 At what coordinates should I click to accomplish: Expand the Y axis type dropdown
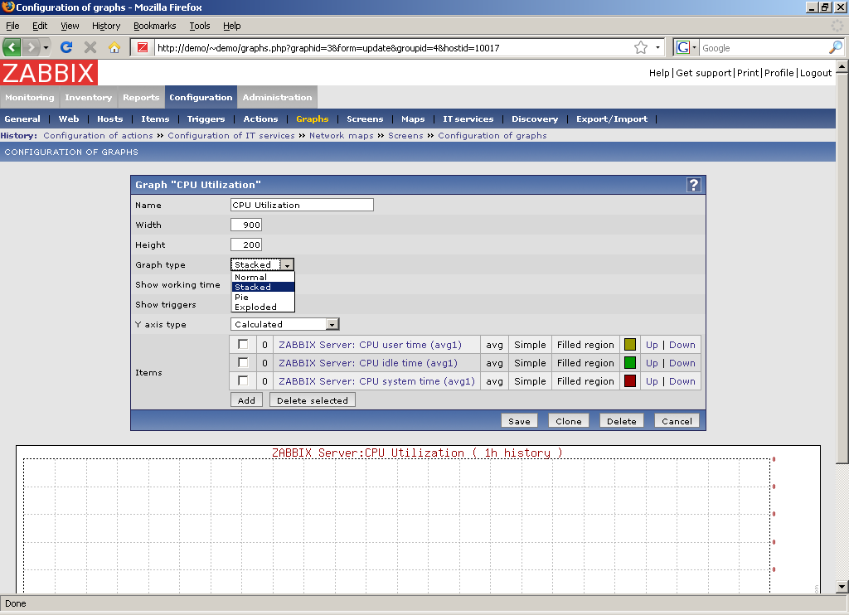point(332,324)
